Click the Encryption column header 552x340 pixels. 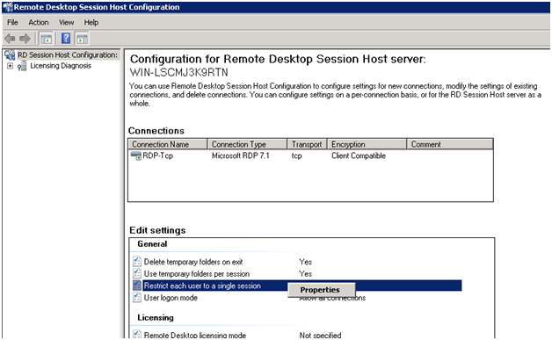tap(367, 144)
